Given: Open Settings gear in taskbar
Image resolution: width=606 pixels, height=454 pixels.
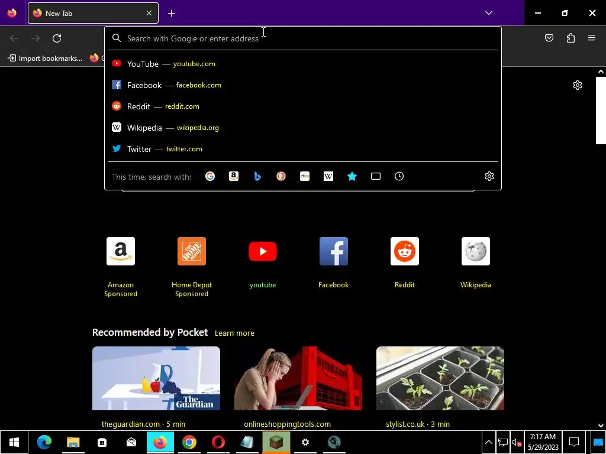Looking at the screenshot, I should [305, 442].
